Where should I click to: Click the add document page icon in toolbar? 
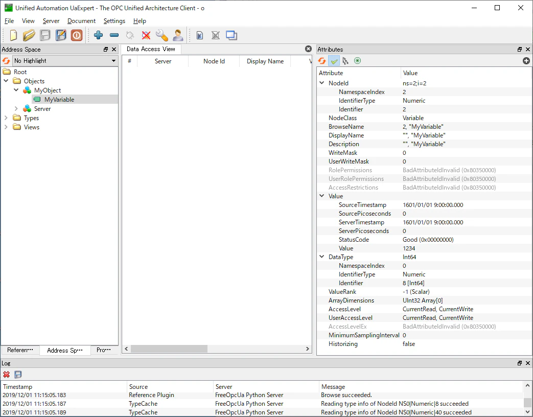200,35
